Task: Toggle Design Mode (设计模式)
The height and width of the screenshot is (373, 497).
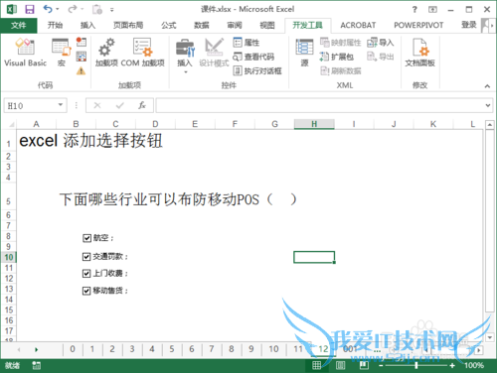Action: pos(214,53)
